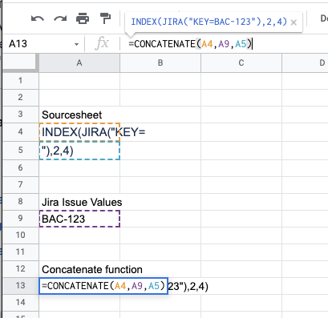Click the Redo arrow icon
This screenshot has width=328, height=318.
60,18
